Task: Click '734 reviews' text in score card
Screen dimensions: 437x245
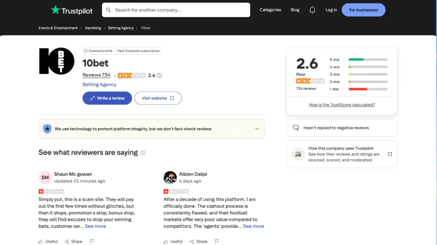Action: [306, 88]
